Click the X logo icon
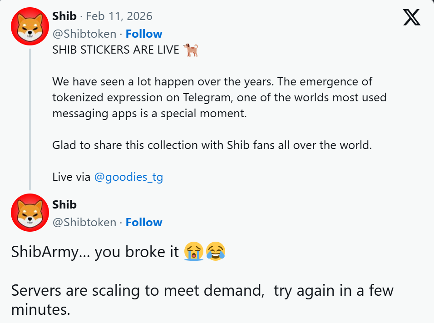This screenshot has width=434, height=323. (412, 18)
